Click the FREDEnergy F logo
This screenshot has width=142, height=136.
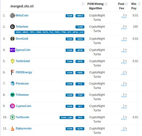tap(13, 72)
